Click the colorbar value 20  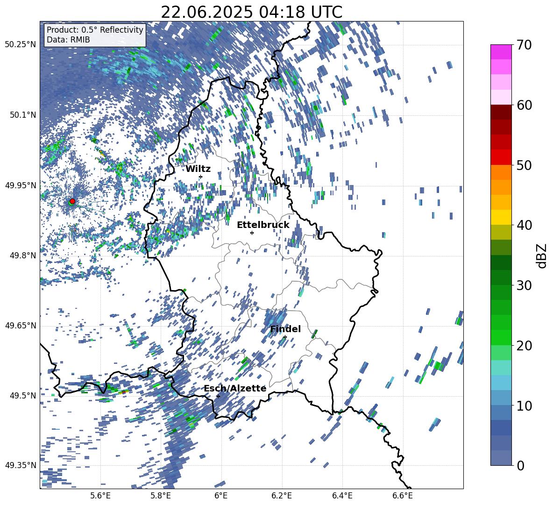pyautogui.click(x=524, y=345)
